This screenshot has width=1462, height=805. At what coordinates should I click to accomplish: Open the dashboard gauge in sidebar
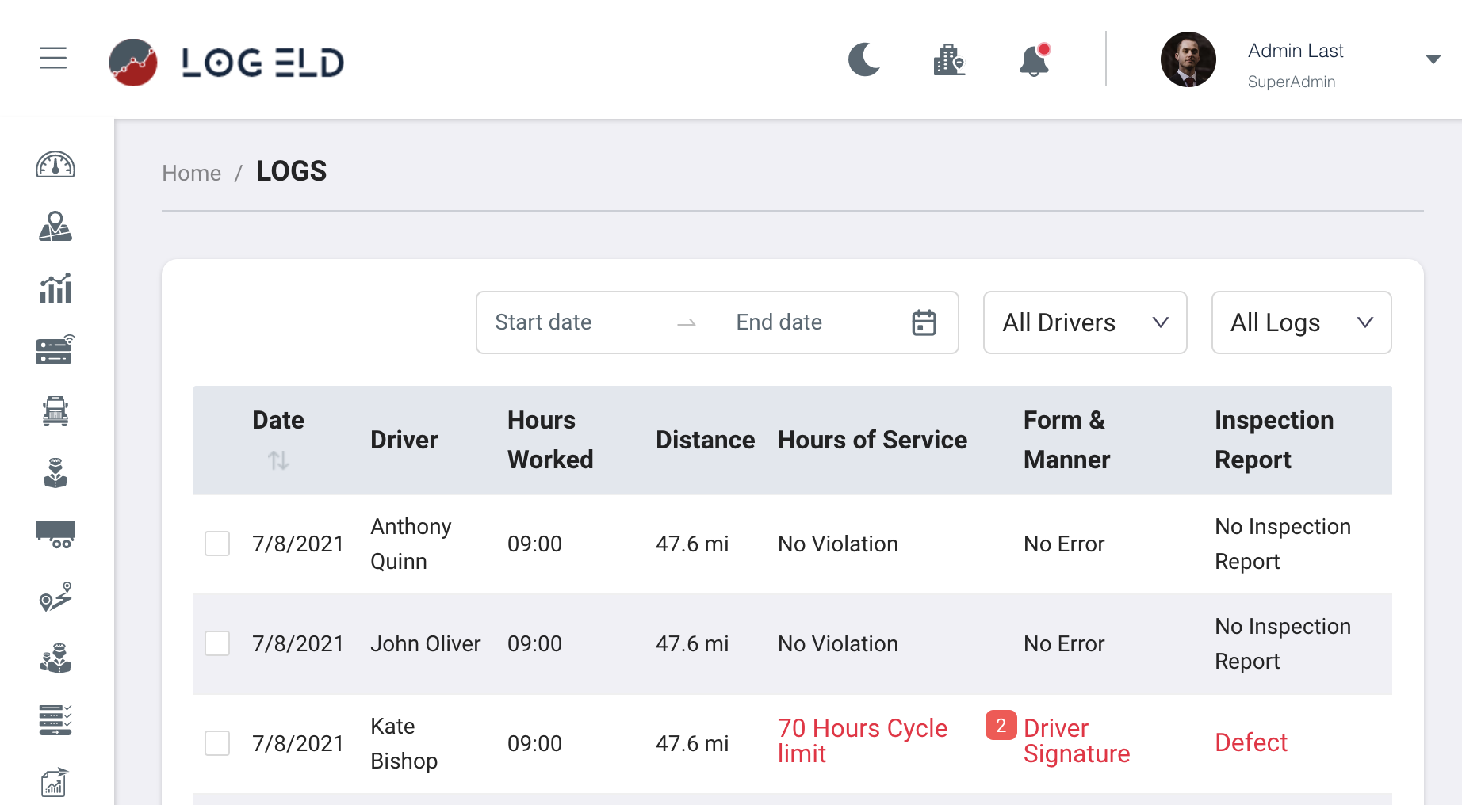pos(55,165)
